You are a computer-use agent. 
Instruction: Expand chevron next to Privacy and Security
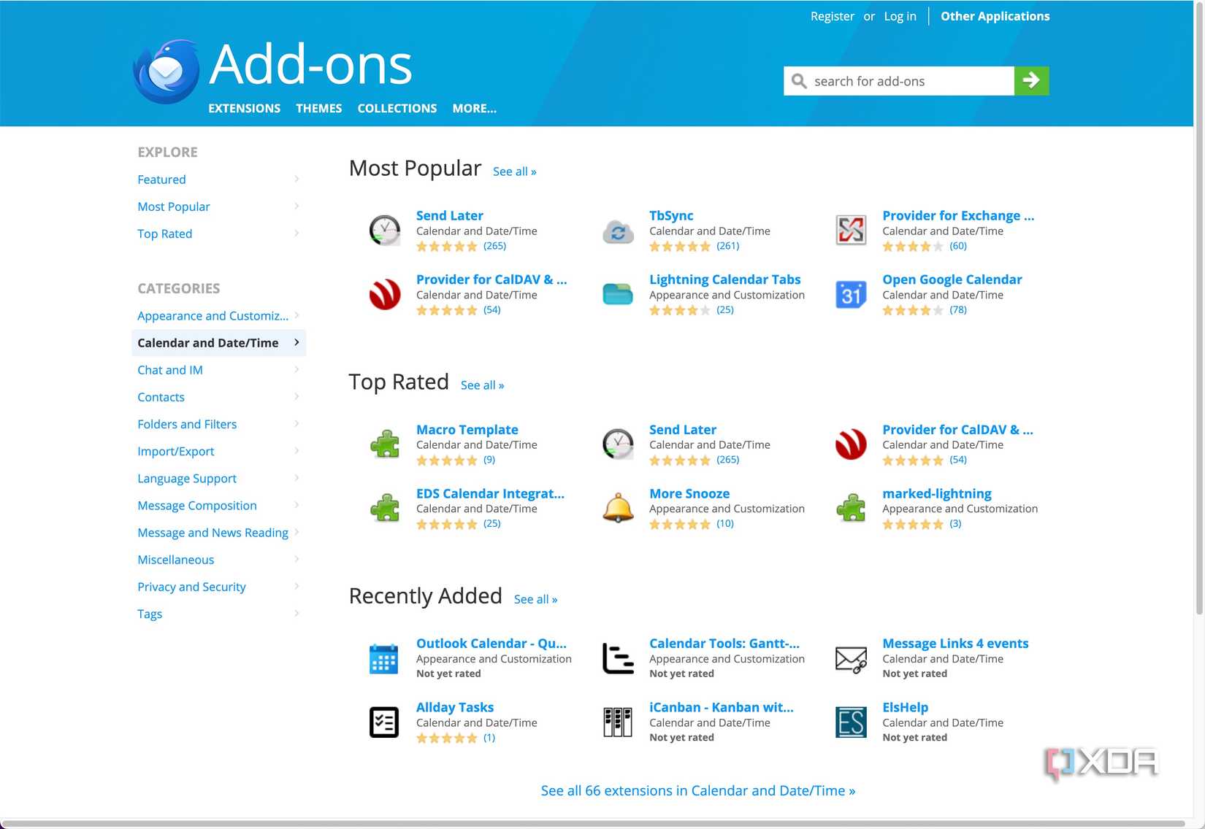[297, 586]
